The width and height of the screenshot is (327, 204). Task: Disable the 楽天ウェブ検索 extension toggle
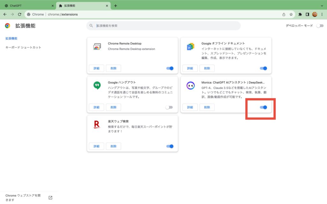(170, 146)
